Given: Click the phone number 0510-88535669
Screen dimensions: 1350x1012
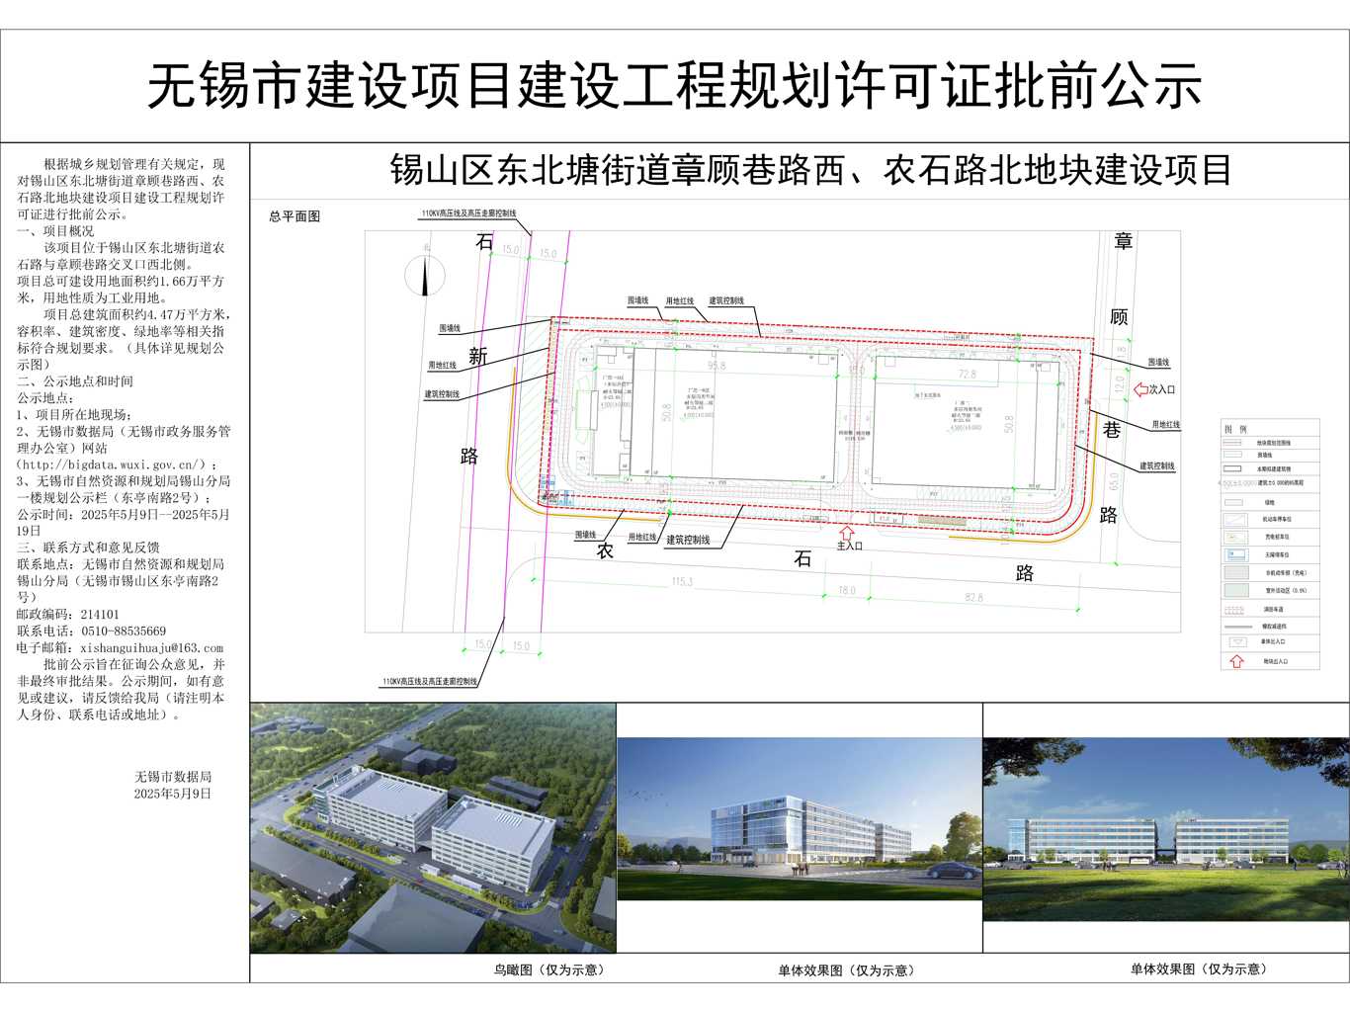Looking at the screenshot, I should (124, 631).
